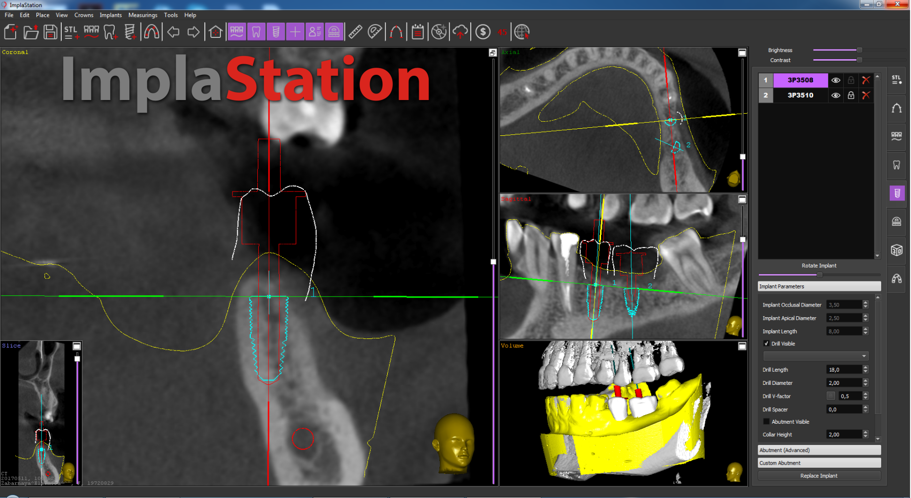The height and width of the screenshot is (498, 911).
Task: Expand the Custom Abutment section
Action: (x=819, y=463)
